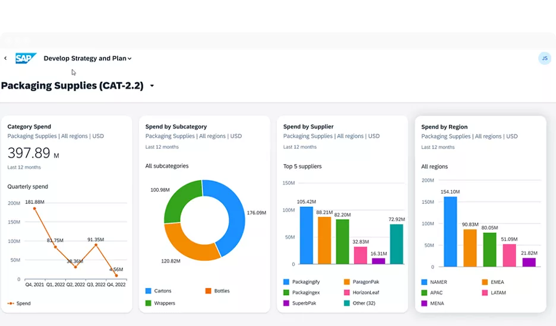556x326 pixels.
Task: Click the SAP logo
Action: click(26, 58)
